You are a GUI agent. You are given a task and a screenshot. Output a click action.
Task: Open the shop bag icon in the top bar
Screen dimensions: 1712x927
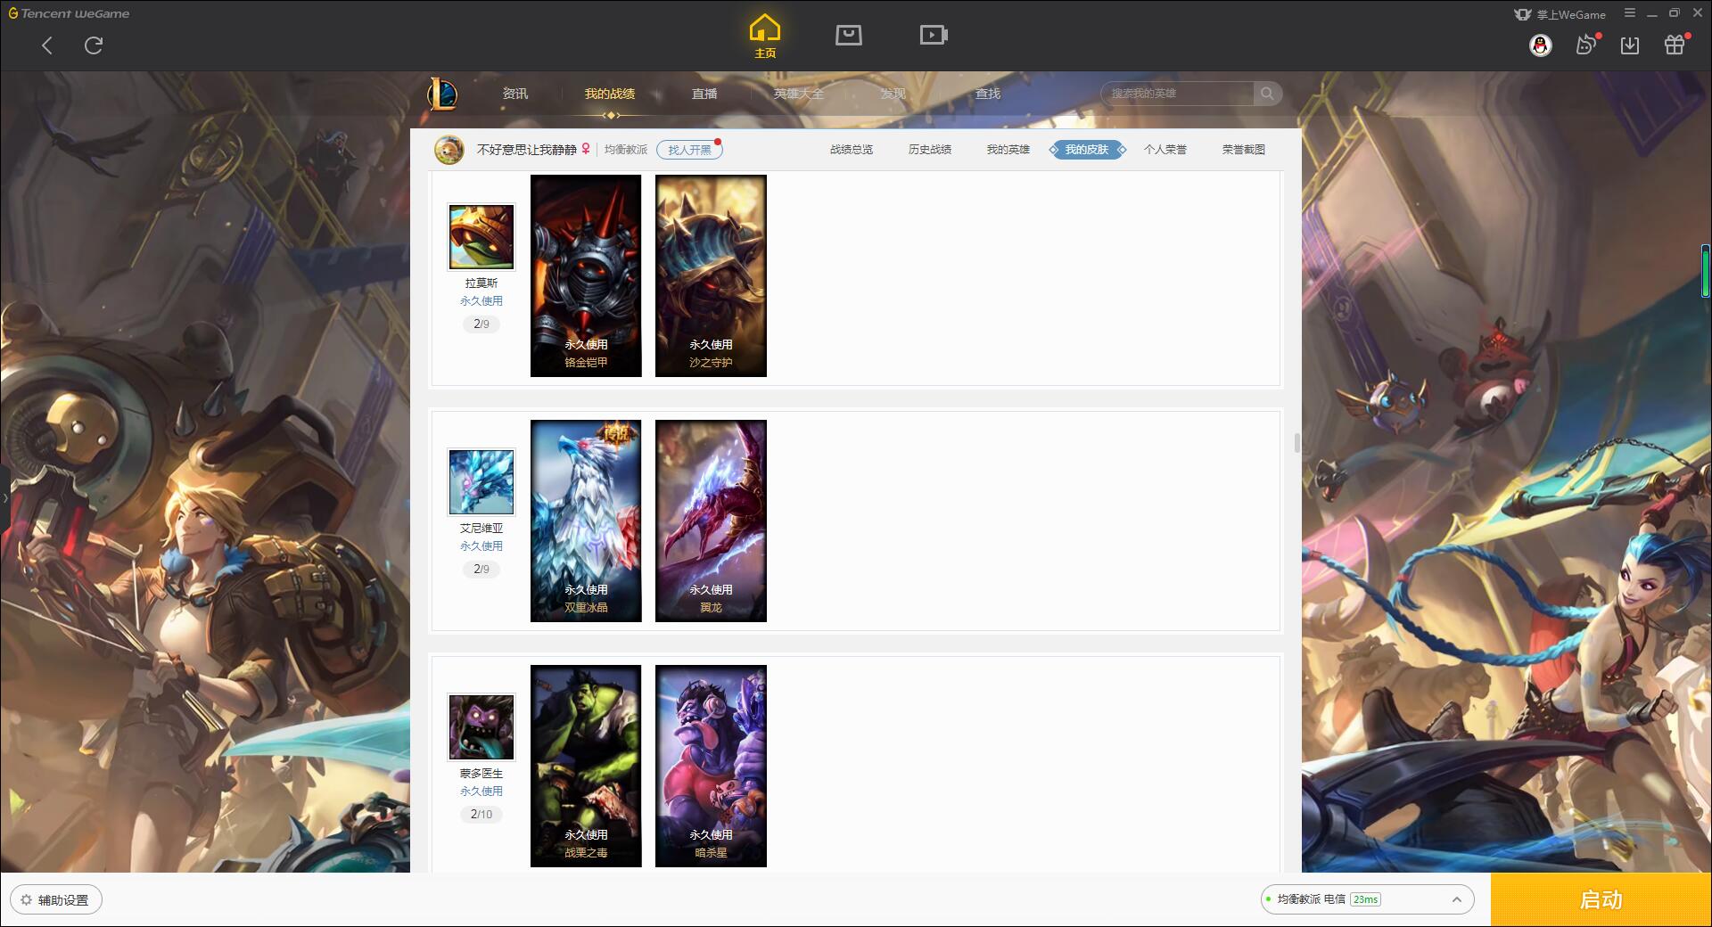click(848, 35)
